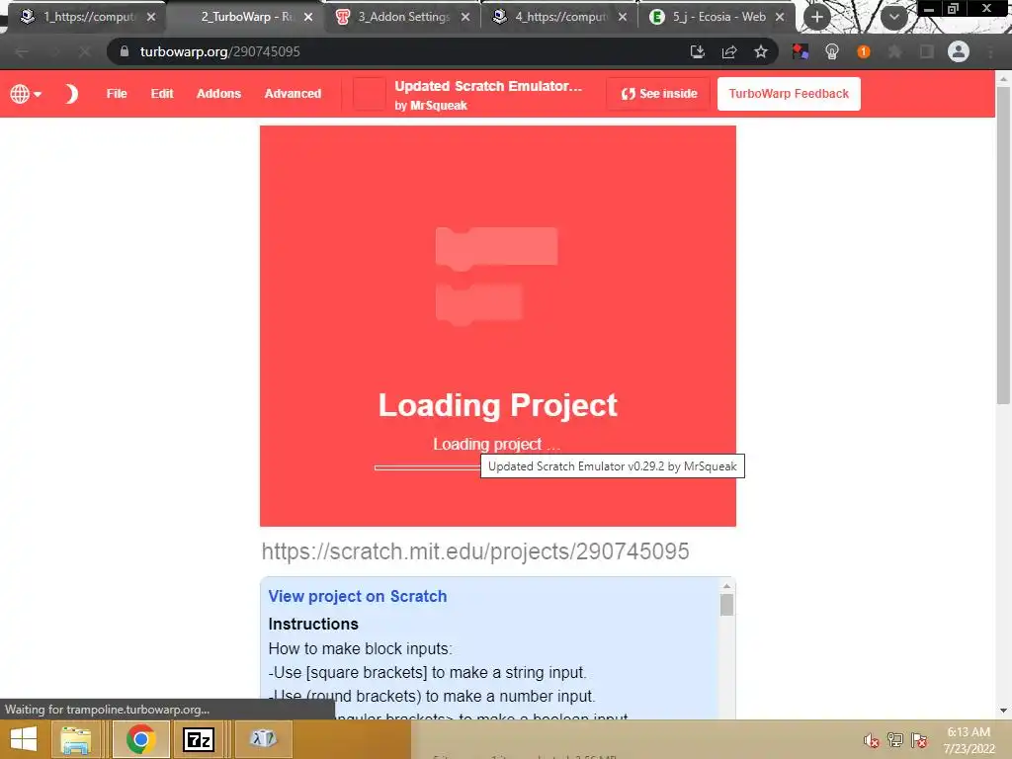Viewport: 1012px width, 759px height.
Task: Open the Addons menu
Action: coord(218,94)
